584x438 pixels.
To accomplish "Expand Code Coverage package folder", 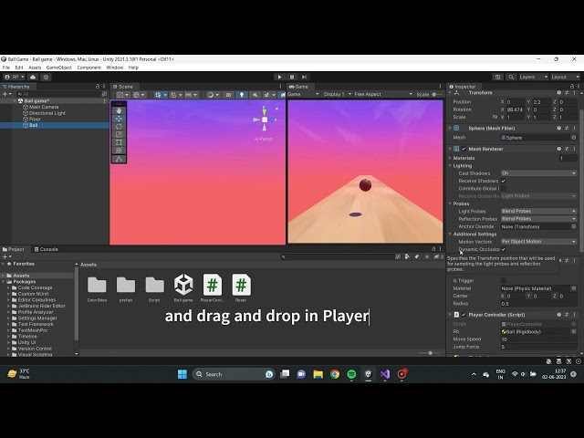I will (x=8, y=288).
